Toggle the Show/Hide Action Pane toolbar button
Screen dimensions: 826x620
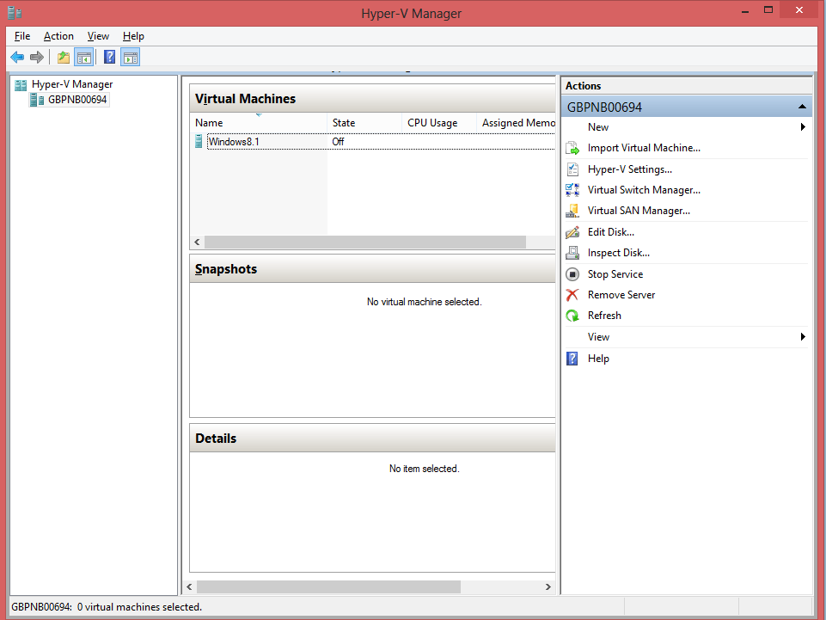click(x=130, y=57)
